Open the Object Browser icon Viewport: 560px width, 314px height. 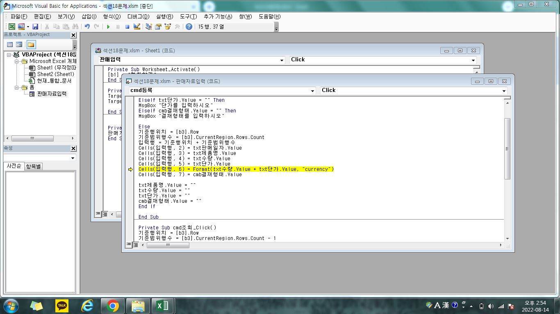(168, 27)
